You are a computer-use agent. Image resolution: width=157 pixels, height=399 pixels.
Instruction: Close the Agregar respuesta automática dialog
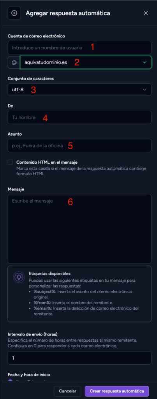click(146, 13)
